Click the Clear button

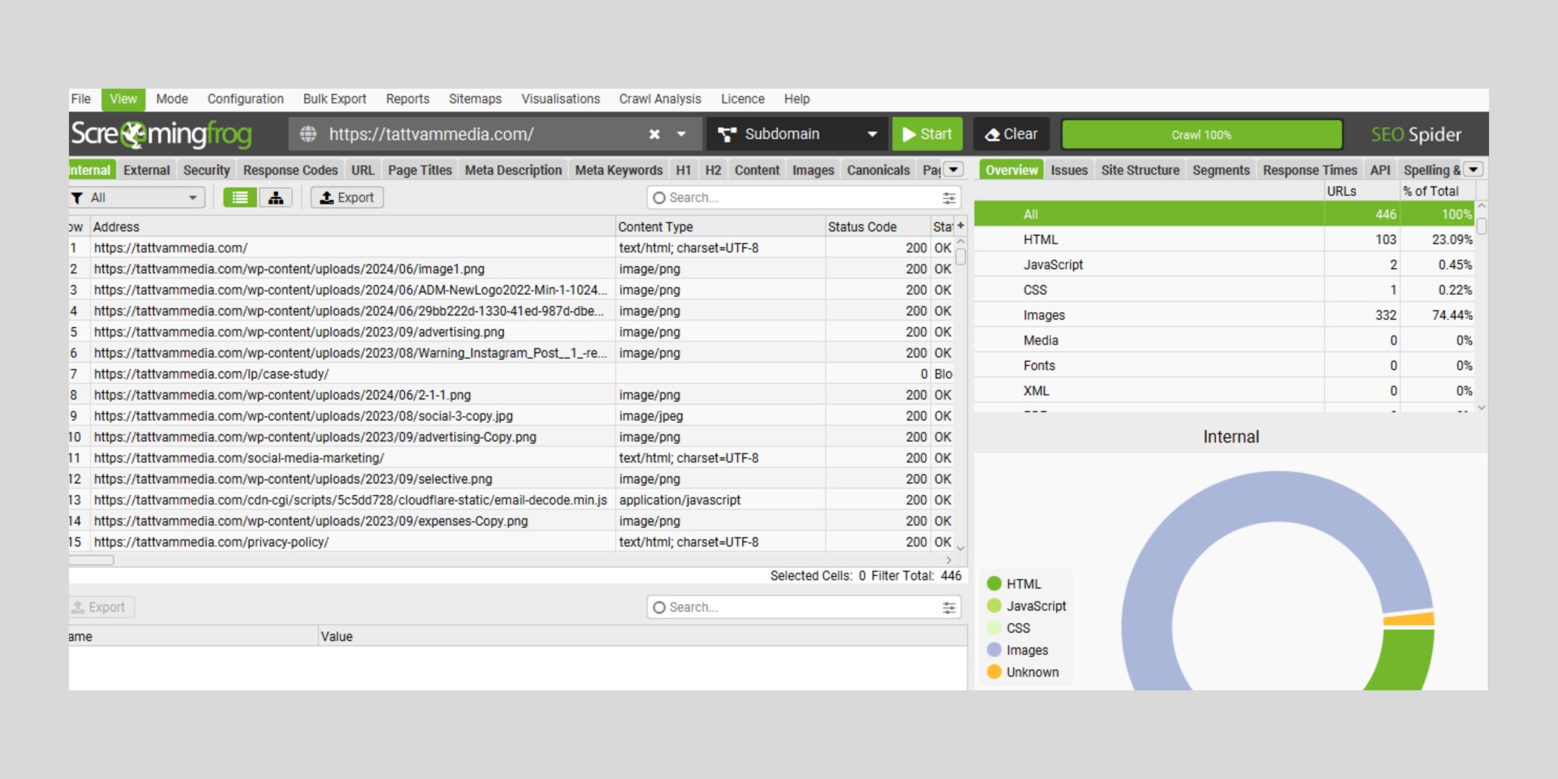coord(1011,134)
